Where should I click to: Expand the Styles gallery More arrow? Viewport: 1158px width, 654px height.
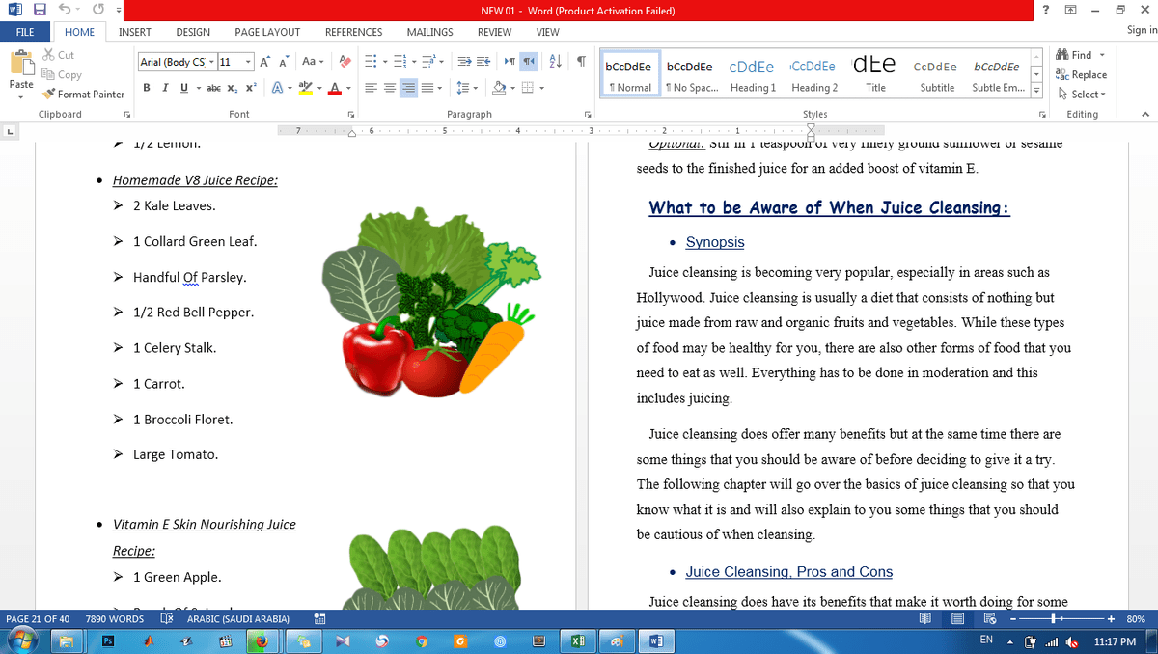point(1036,91)
